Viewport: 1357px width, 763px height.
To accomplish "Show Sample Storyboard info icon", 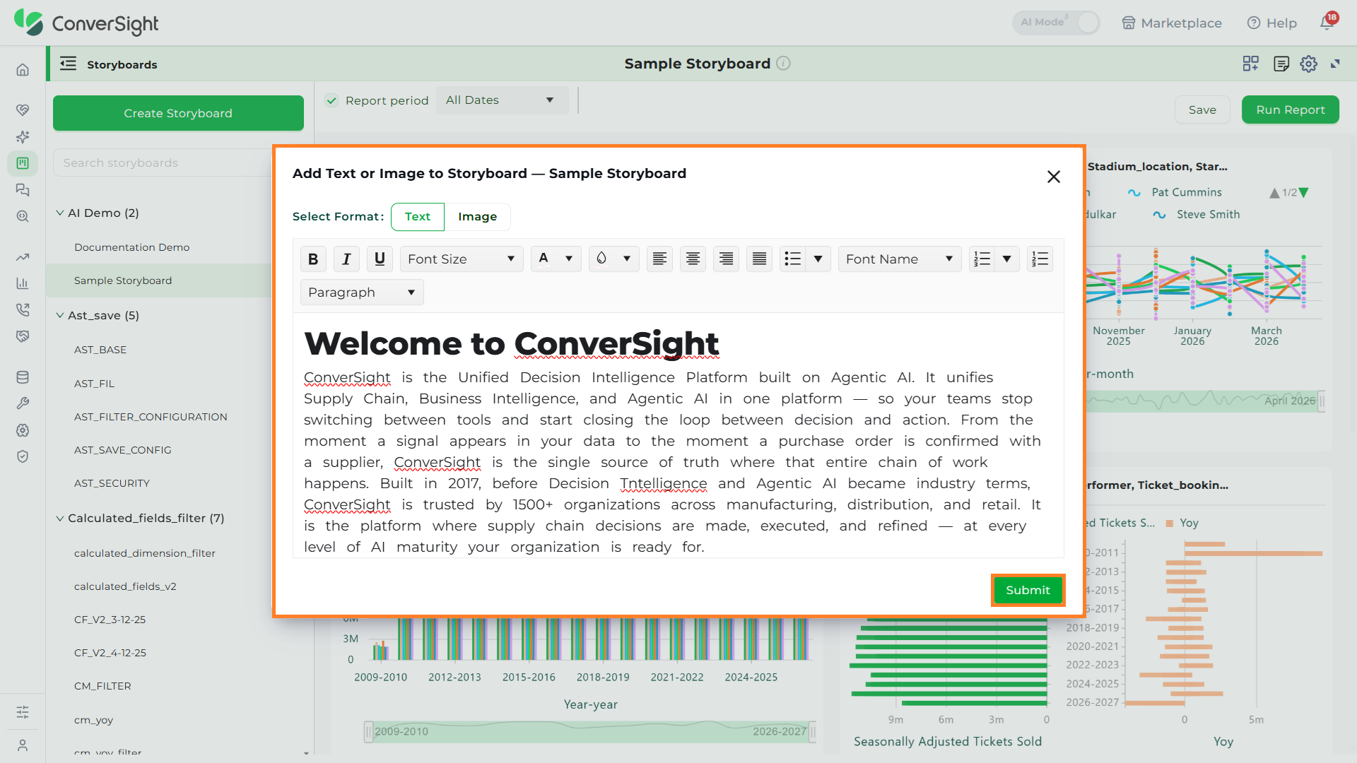I will click(x=783, y=63).
